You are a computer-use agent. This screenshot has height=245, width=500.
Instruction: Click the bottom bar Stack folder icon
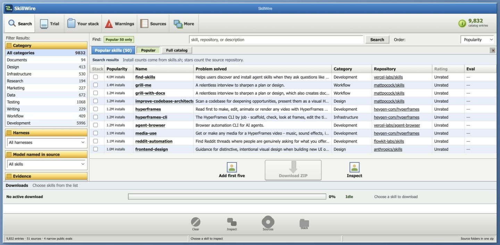304,223
